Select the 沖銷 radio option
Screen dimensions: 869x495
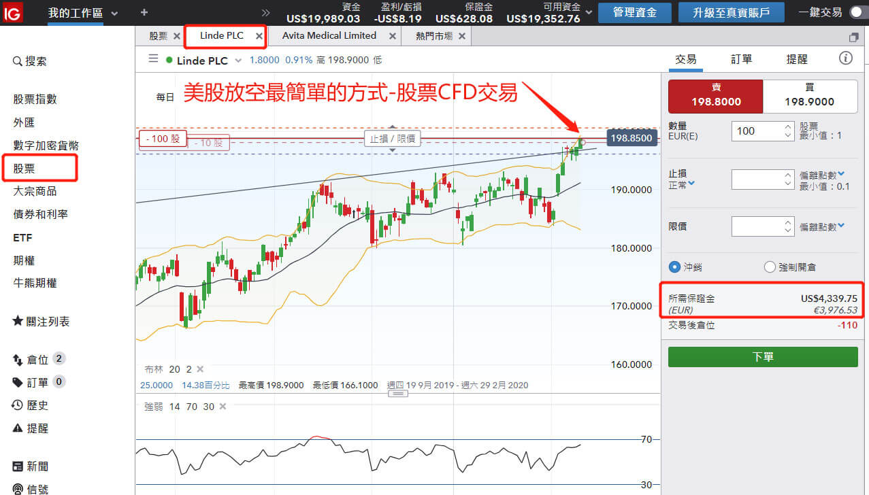point(675,267)
